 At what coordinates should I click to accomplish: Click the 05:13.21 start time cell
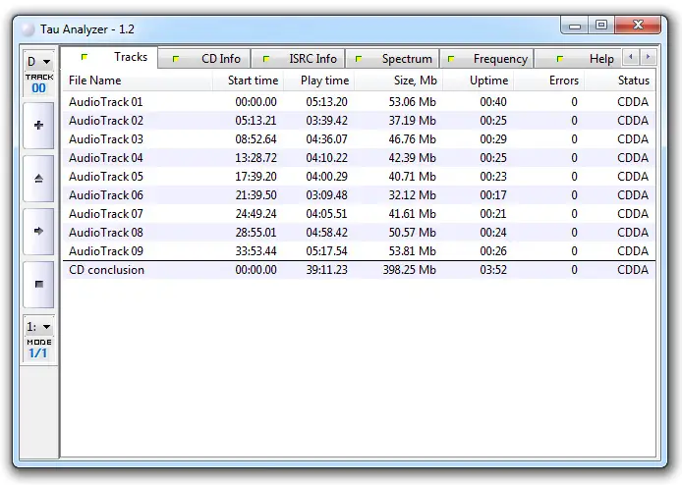(x=256, y=121)
